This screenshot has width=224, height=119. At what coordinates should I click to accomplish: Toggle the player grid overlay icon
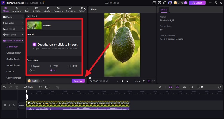coord(149,81)
